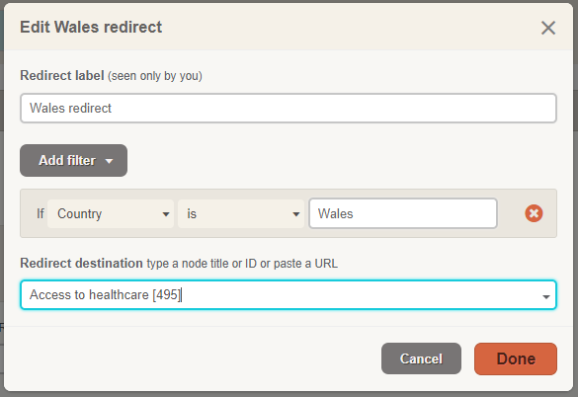
Task: Click the Edit Wales redirect dialog title
Action: (x=91, y=28)
